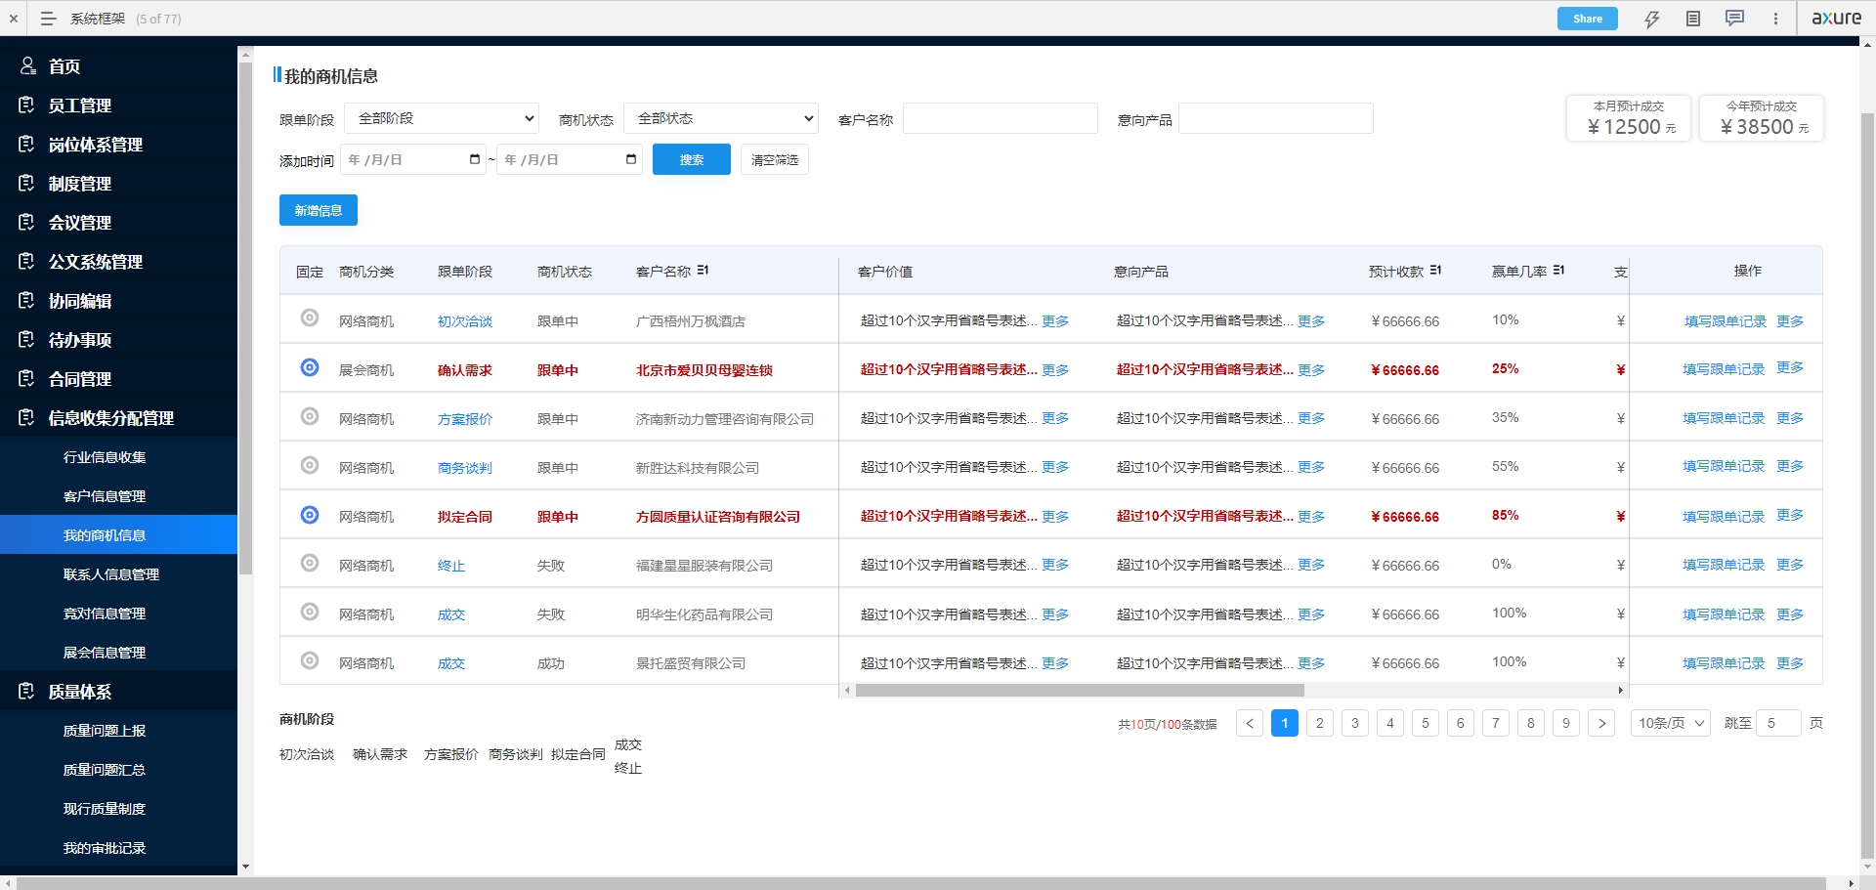Click the axure logo
Screen dimensions: 1876x890
tap(1837, 18)
